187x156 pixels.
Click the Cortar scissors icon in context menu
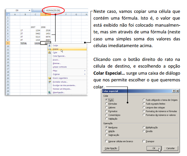[x=50, y=45]
